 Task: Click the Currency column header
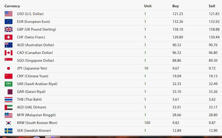12,6
